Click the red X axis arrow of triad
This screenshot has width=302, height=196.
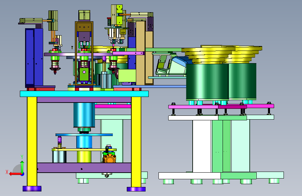15,174
